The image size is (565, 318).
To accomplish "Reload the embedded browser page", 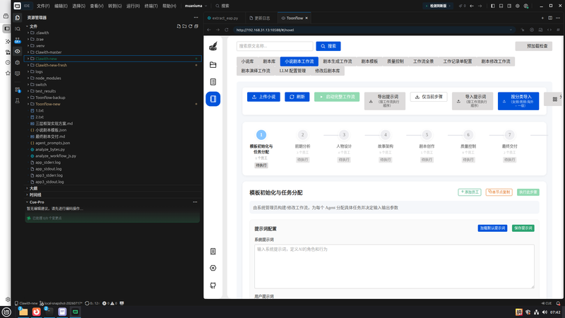I will pyautogui.click(x=226, y=30).
